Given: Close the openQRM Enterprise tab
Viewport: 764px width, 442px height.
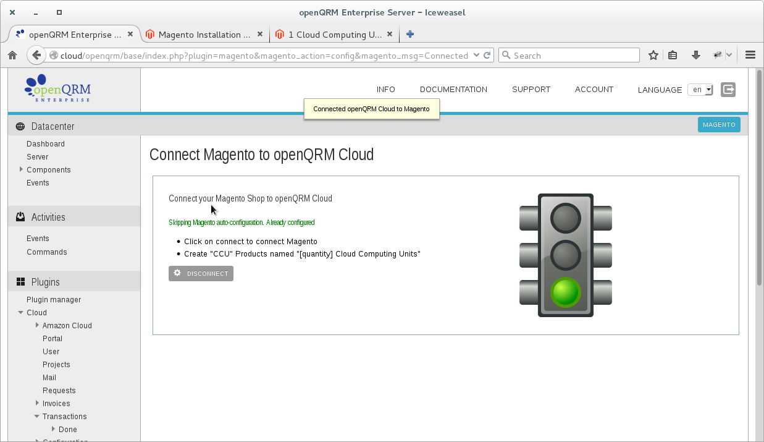Looking at the screenshot, I should [130, 35].
